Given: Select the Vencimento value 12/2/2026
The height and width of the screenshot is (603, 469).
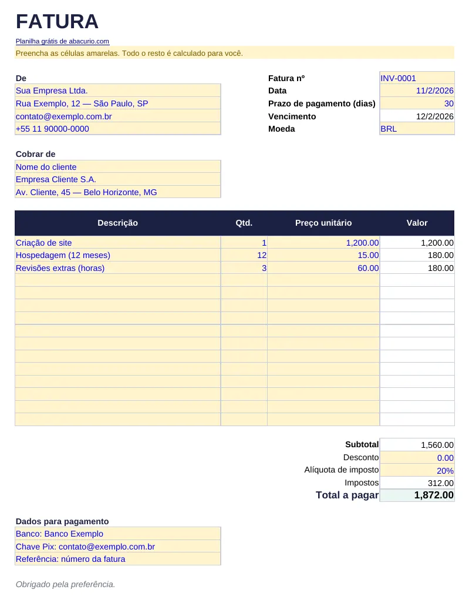Looking at the screenshot, I should pyautogui.click(x=417, y=116).
